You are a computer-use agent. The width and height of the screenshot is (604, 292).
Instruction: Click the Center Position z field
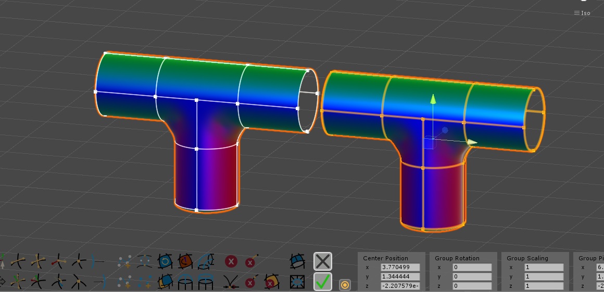pos(400,285)
